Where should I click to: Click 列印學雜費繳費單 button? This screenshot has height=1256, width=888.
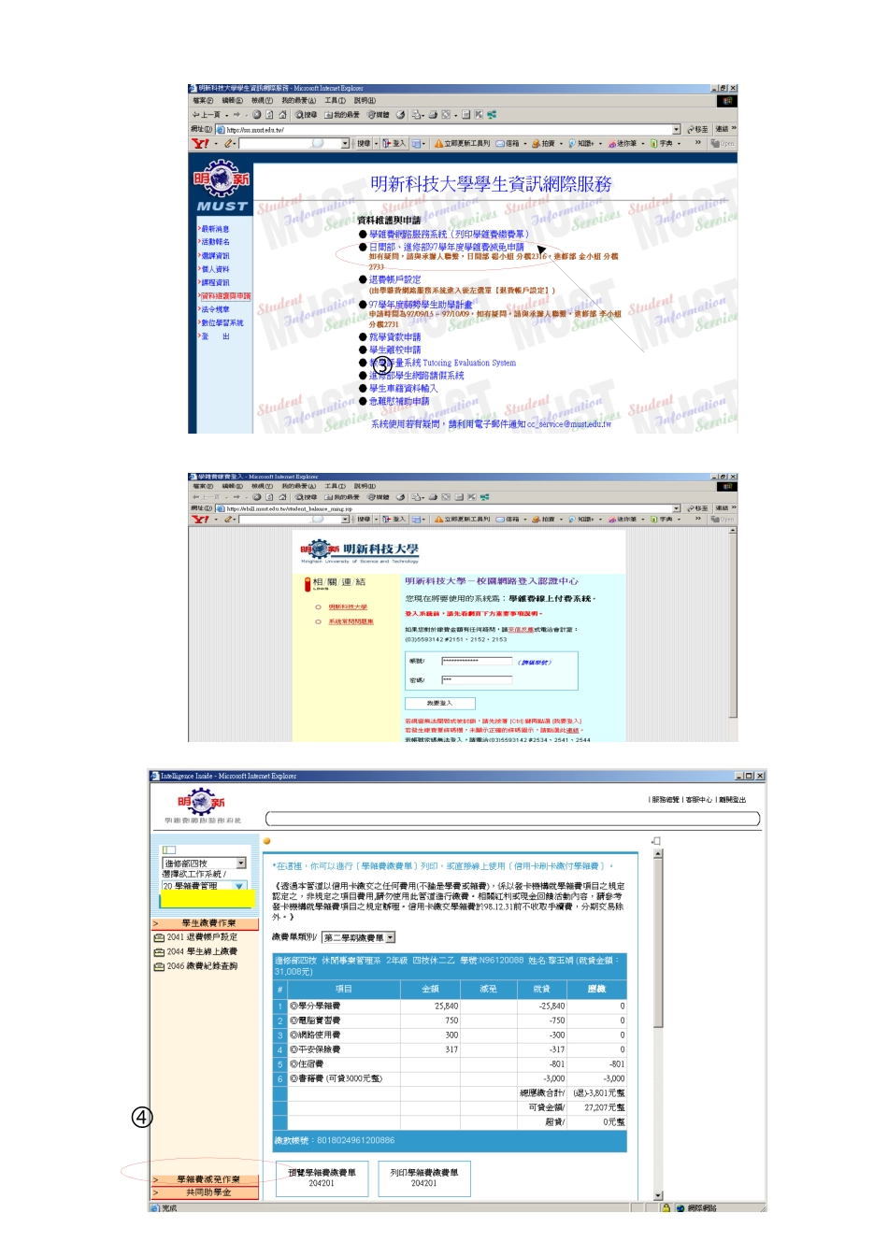424,1178
